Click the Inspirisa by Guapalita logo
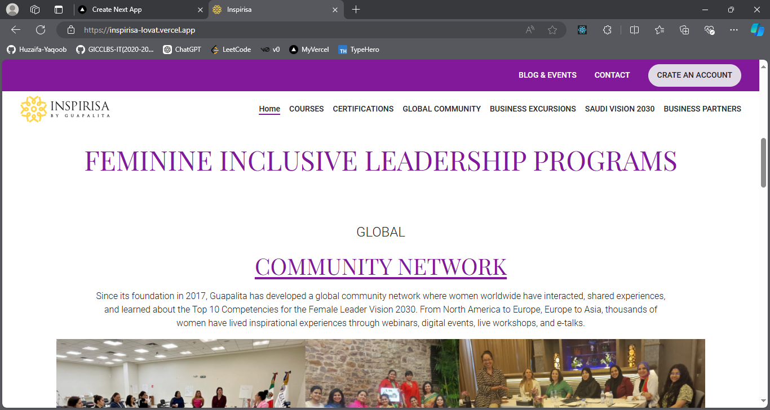This screenshot has height=410, width=770. pyautogui.click(x=65, y=109)
